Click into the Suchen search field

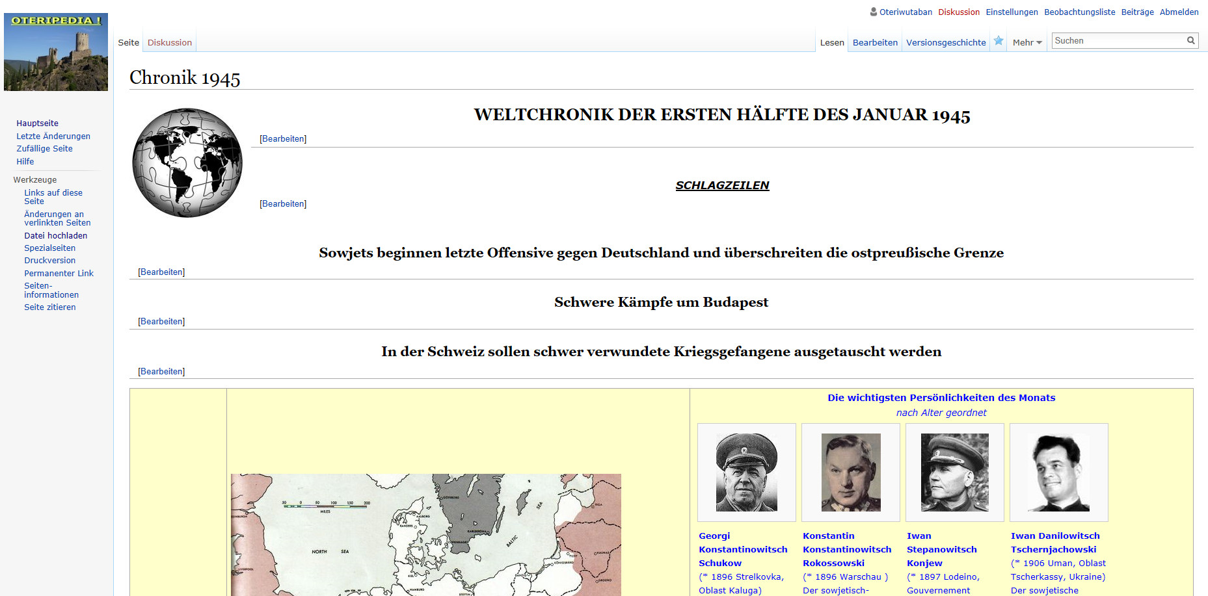[x=1117, y=40]
